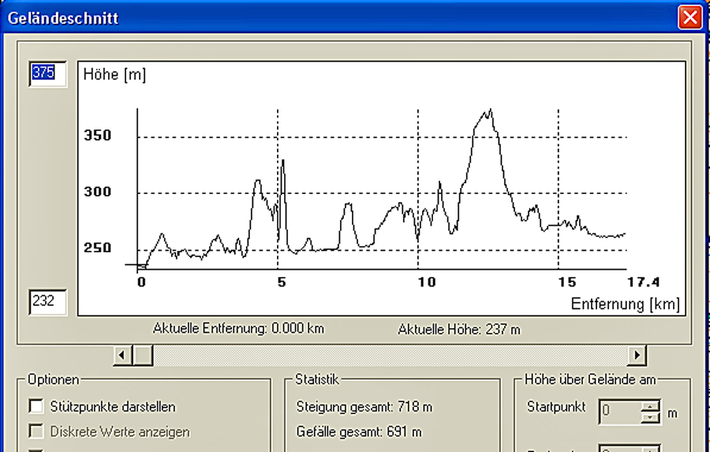Click the Geländeschnitt title bar
This screenshot has height=452, width=710.
coord(316,17)
